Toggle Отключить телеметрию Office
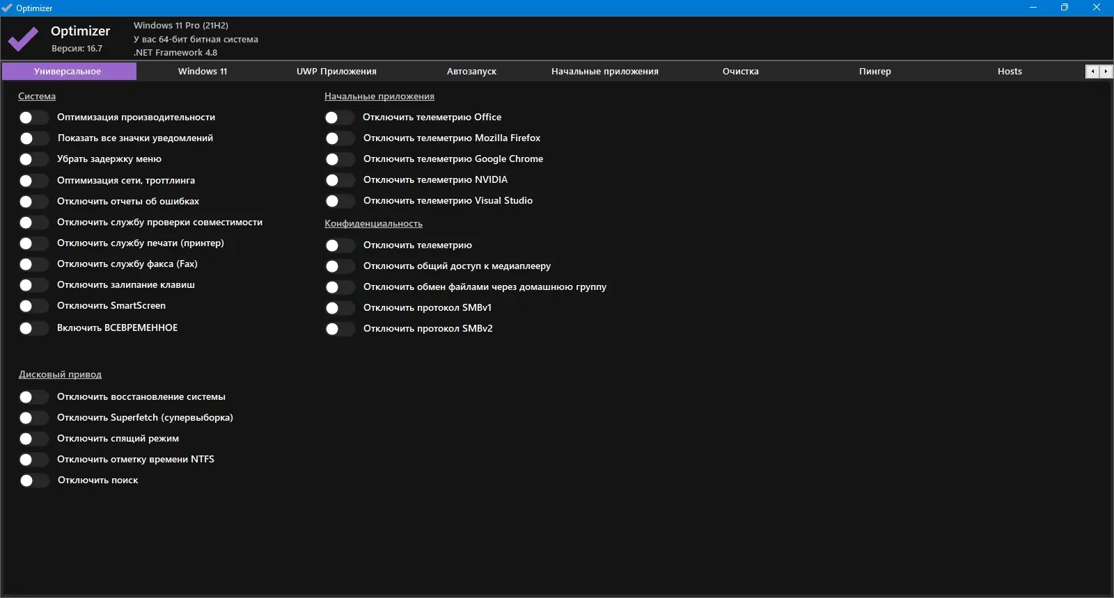Viewport: 1114px width, 598px height. (x=339, y=118)
